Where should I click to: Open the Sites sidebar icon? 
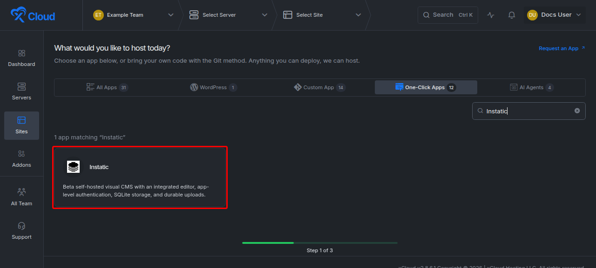click(x=21, y=120)
